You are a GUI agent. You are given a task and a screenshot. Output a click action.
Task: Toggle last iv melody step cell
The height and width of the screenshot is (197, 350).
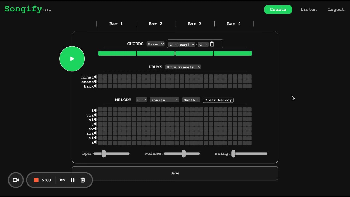[249, 129]
